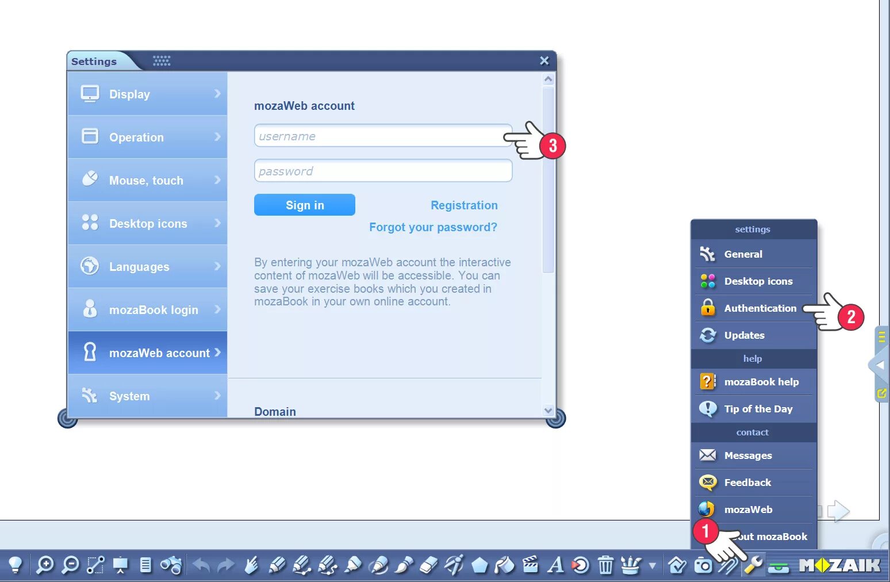The height and width of the screenshot is (582, 890).
Task: Expand the Display settings section
Action: tap(147, 94)
